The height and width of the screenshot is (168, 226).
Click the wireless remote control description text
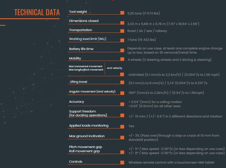click(171, 162)
